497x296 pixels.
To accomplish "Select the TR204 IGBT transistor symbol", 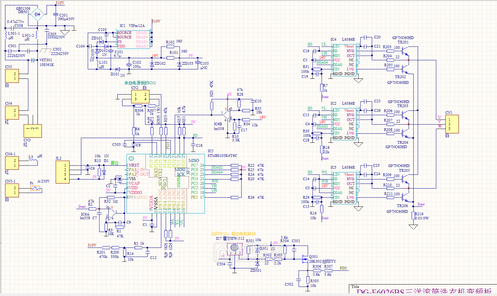I will (x=406, y=133).
